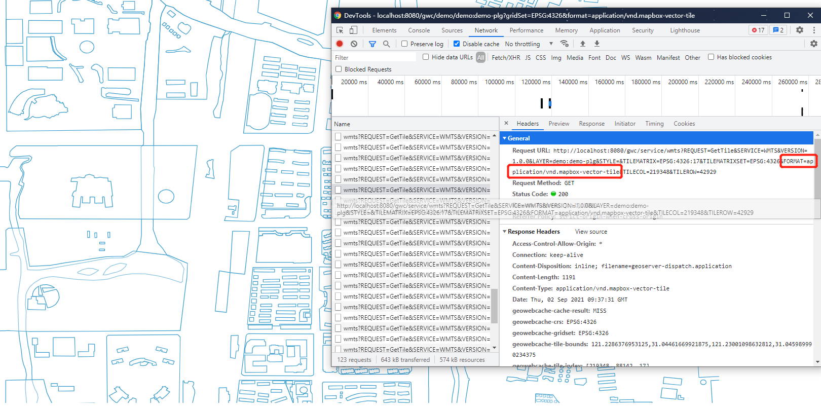Image resolution: width=821 pixels, height=409 pixels.
Task: Clear the network log
Action: click(354, 44)
